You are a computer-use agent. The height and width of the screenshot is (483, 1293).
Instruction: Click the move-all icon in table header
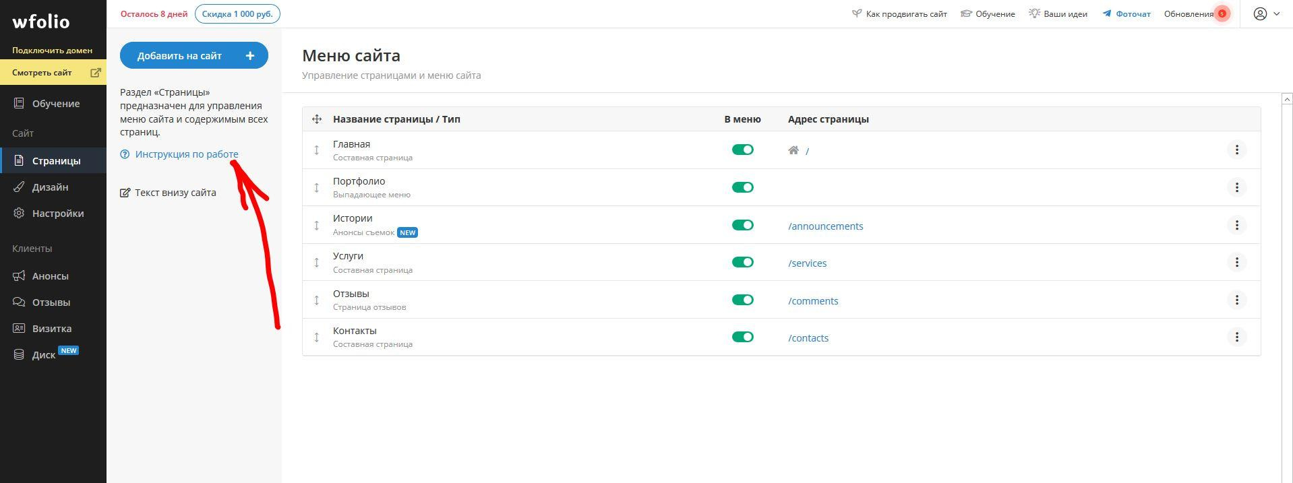(316, 119)
